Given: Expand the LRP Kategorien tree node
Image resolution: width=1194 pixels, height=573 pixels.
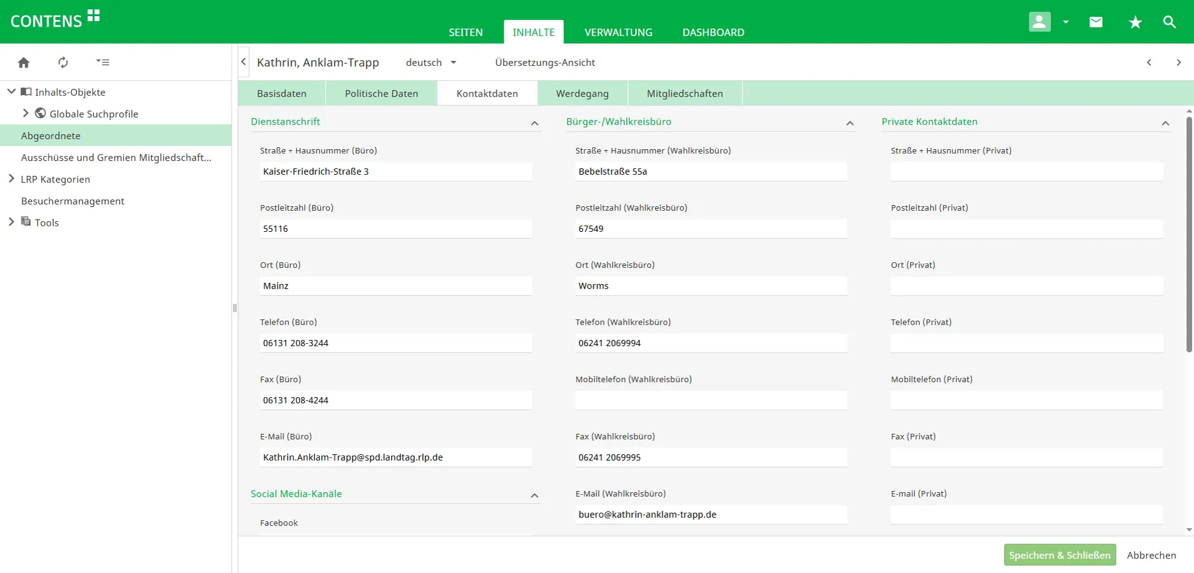Looking at the screenshot, I should point(11,179).
